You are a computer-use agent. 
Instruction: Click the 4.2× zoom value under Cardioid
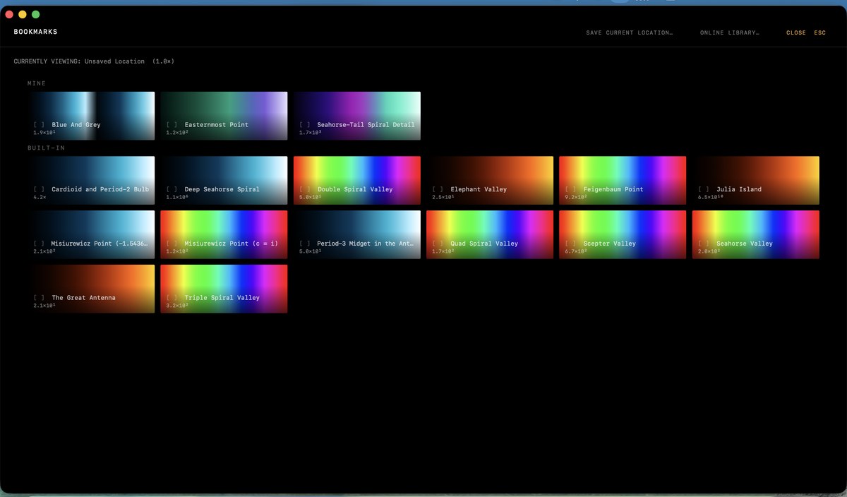pyautogui.click(x=40, y=197)
